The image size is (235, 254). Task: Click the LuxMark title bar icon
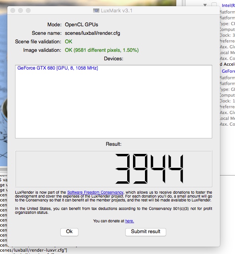click(96, 11)
